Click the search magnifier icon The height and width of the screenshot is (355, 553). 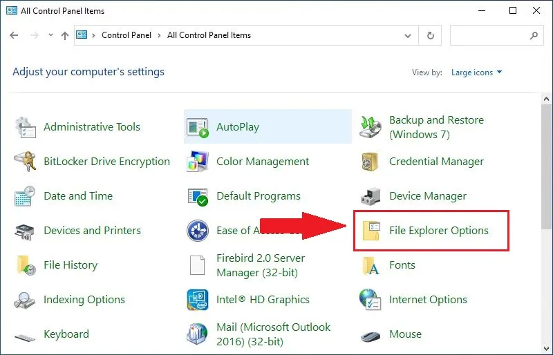534,35
